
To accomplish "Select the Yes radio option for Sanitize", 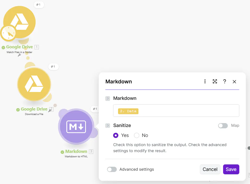I will click(116, 135).
